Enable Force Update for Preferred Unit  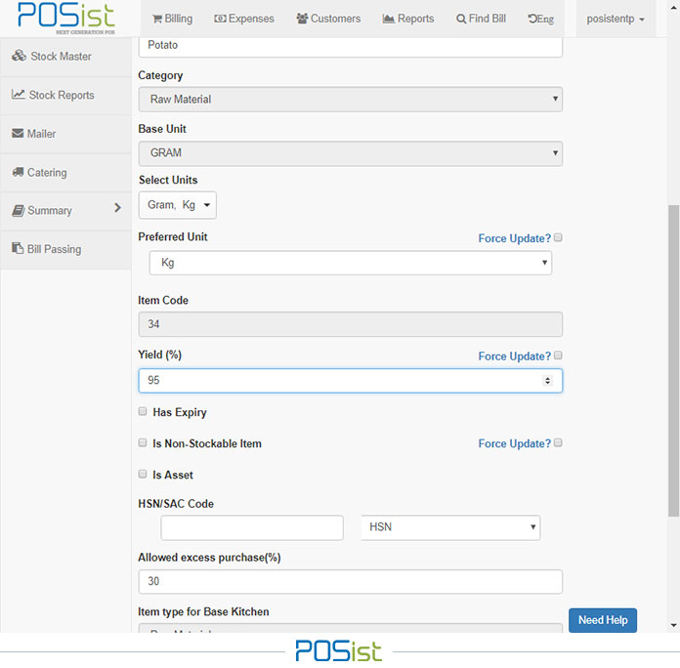pos(558,237)
